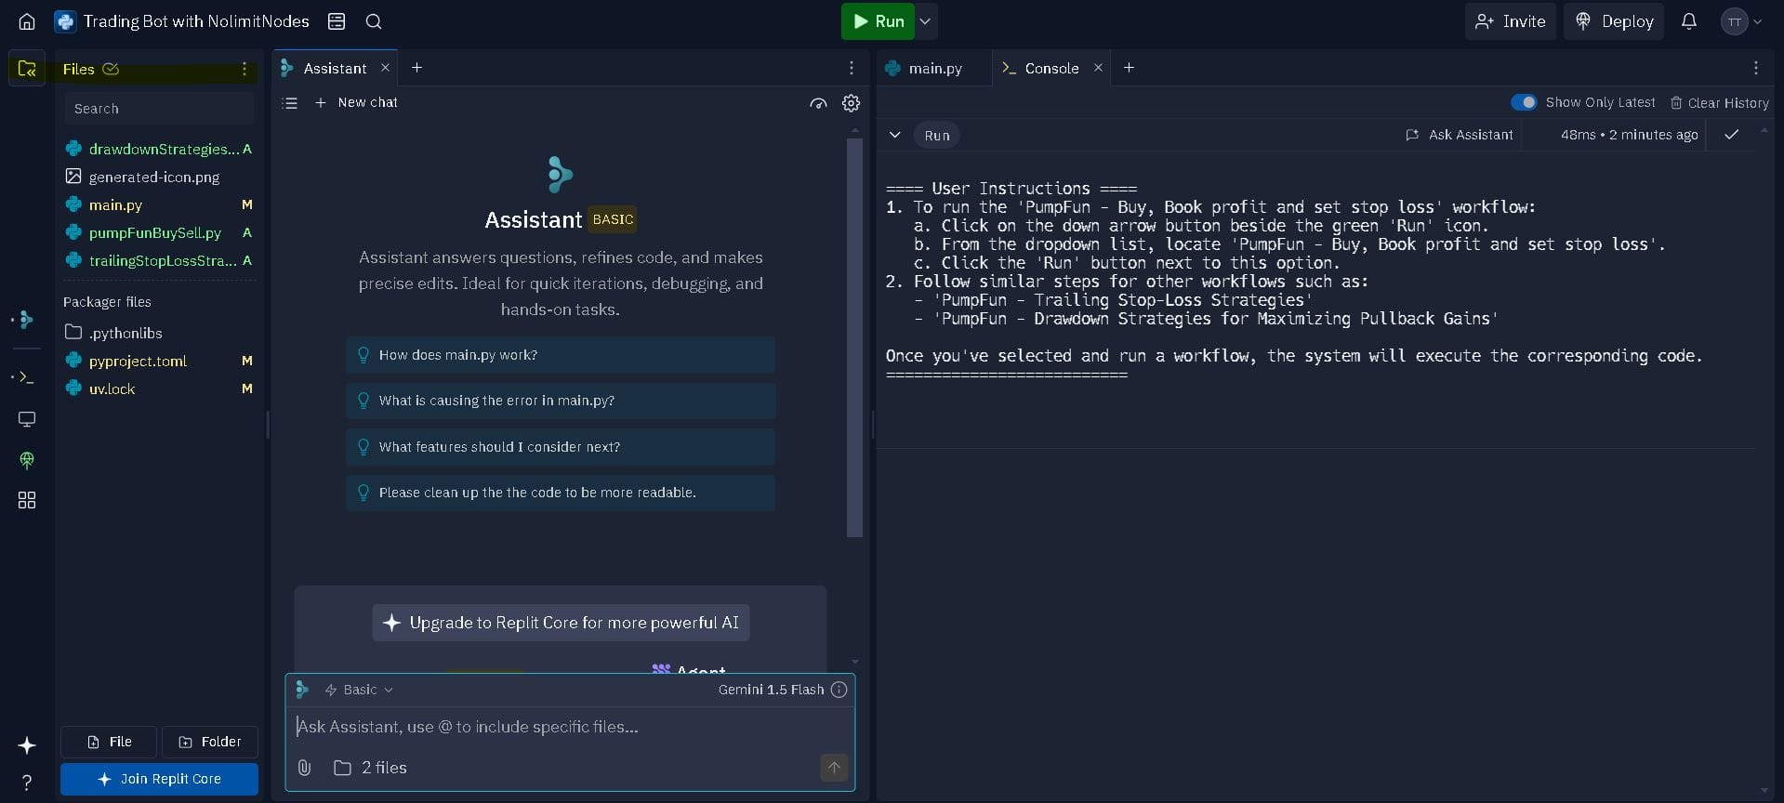Open drawdownStrategies file
Screen dimensions: 1784x803
point(159,149)
